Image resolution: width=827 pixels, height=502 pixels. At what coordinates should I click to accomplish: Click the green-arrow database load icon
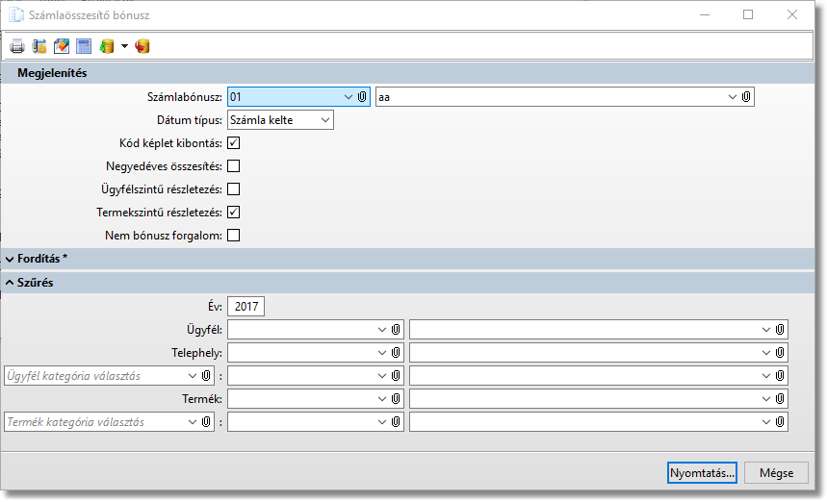pyautogui.click(x=107, y=46)
